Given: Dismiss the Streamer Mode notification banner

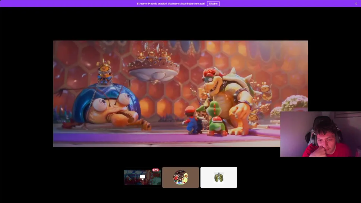Looking at the screenshot, I should click(356, 4).
